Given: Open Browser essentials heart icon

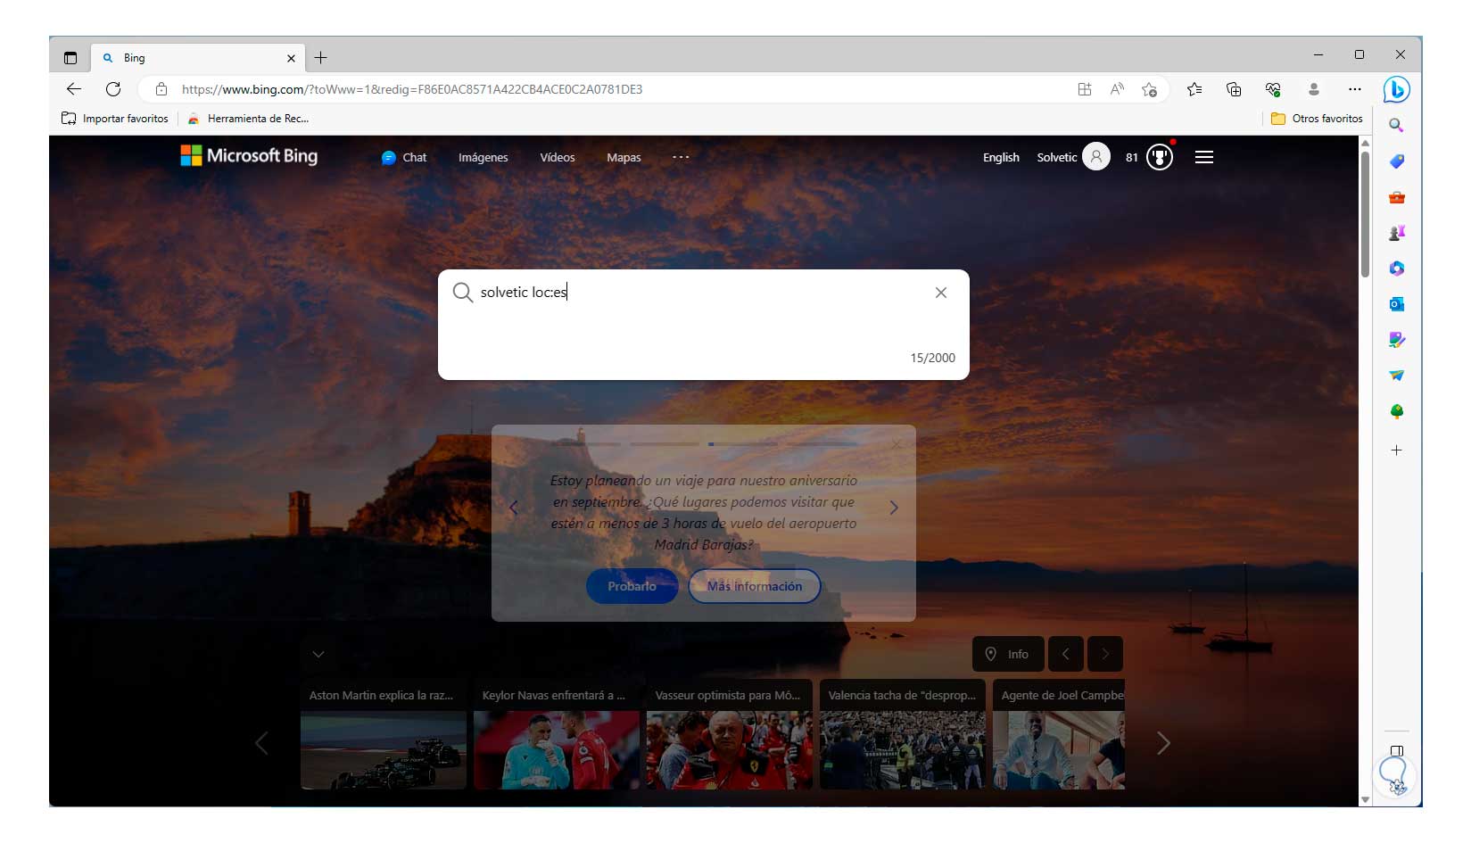Looking at the screenshot, I should pyautogui.click(x=1273, y=89).
